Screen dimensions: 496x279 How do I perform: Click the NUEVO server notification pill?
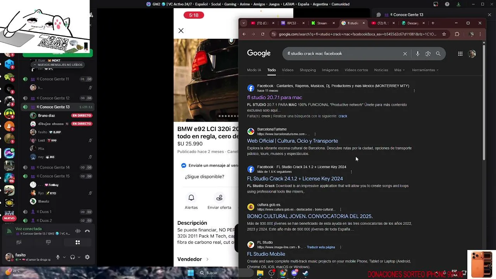pos(9,218)
